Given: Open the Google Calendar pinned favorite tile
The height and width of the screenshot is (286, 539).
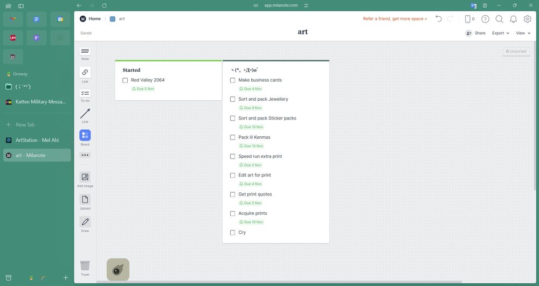Looking at the screenshot, I should click(60, 19).
